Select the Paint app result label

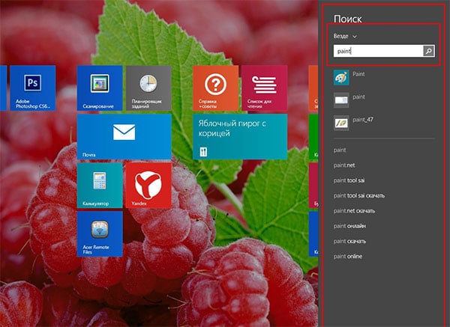pos(358,74)
